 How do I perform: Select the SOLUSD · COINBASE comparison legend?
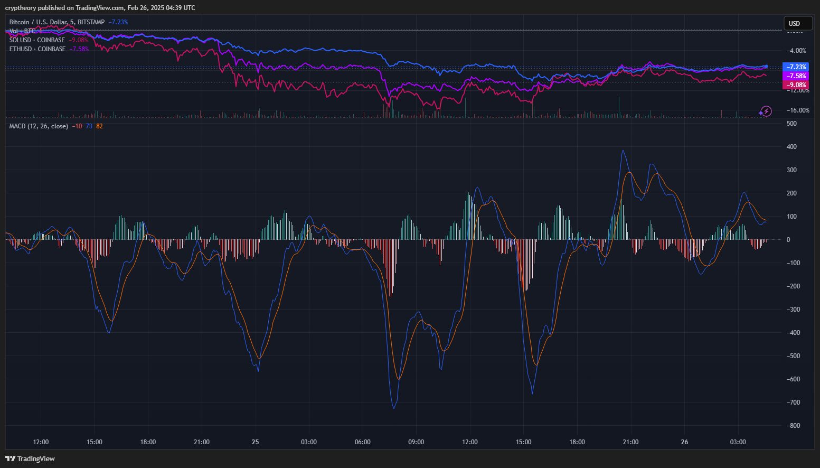[x=37, y=40]
